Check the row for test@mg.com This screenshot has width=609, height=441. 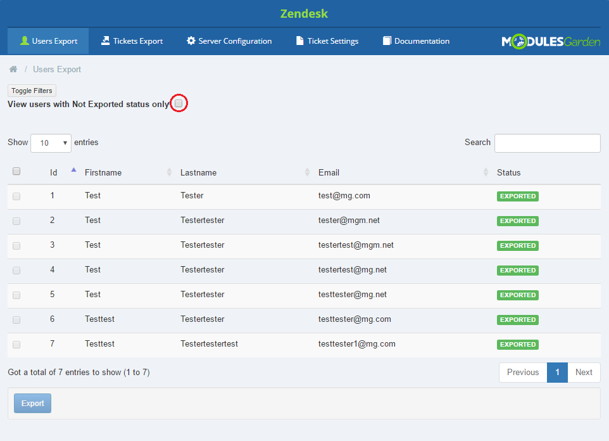(16, 196)
